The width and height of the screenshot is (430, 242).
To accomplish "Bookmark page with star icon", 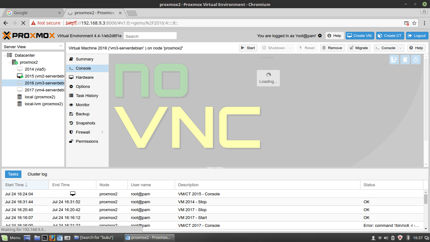I will [x=414, y=23].
